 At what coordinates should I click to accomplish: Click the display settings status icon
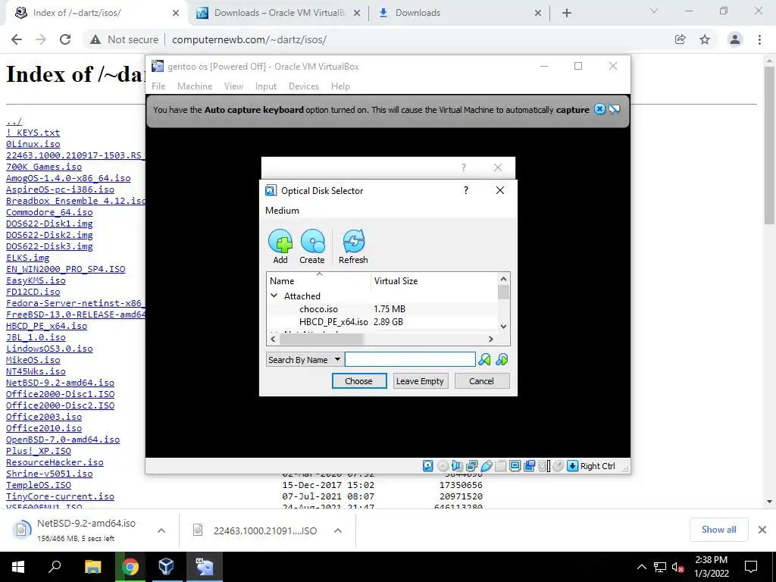515,466
